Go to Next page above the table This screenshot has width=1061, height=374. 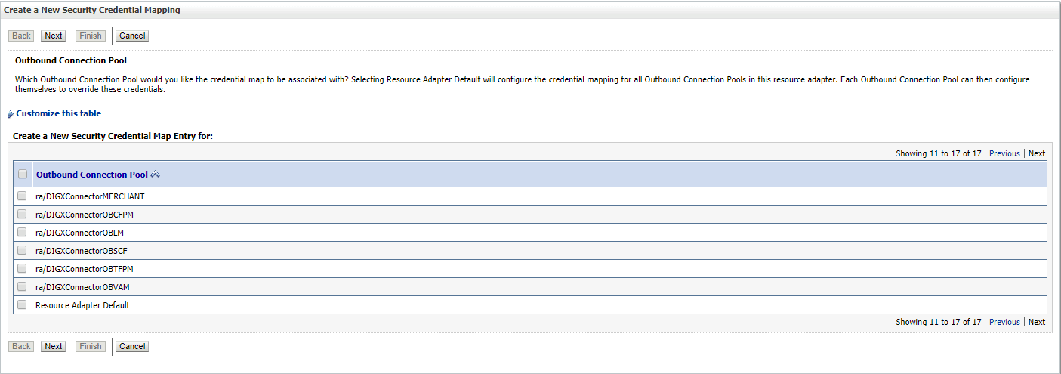coord(1037,153)
